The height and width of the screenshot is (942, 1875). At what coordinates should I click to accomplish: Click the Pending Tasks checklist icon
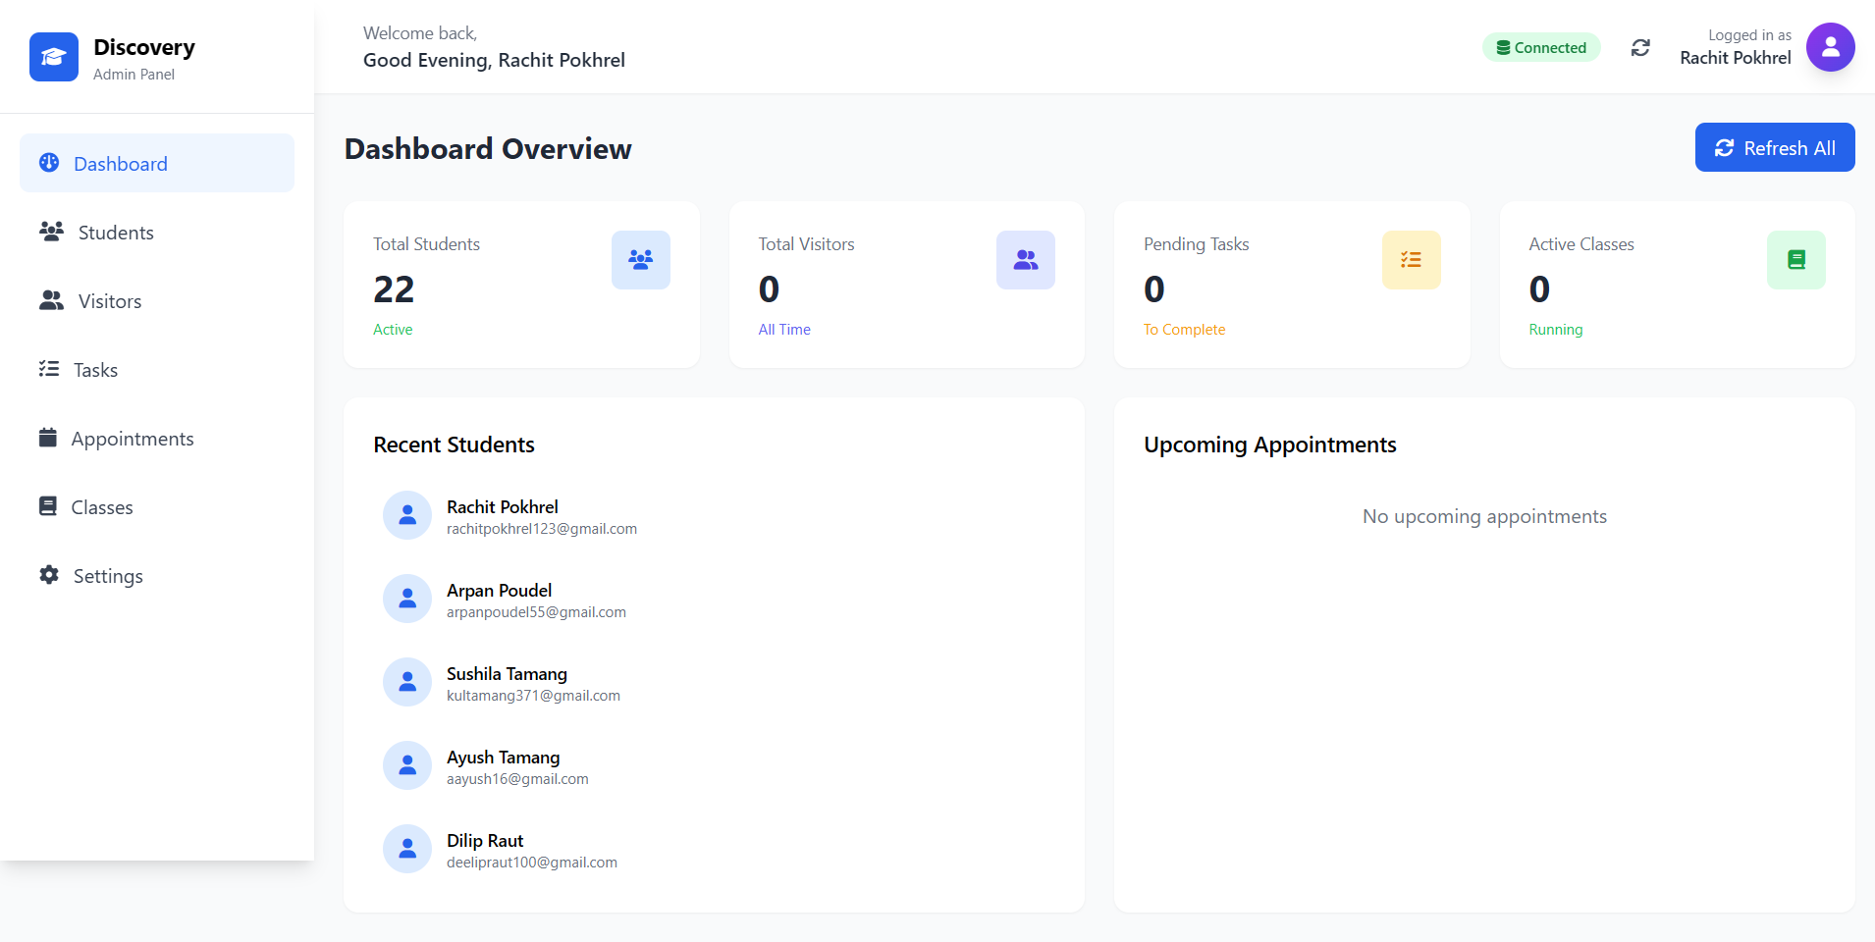1411,260
